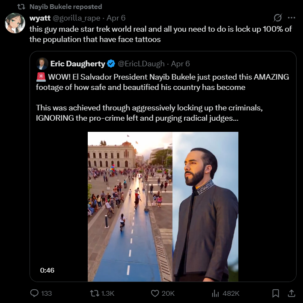Reply to wyatt's post
This screenshot has width=303, height=303.
click(x=35, y=293)
